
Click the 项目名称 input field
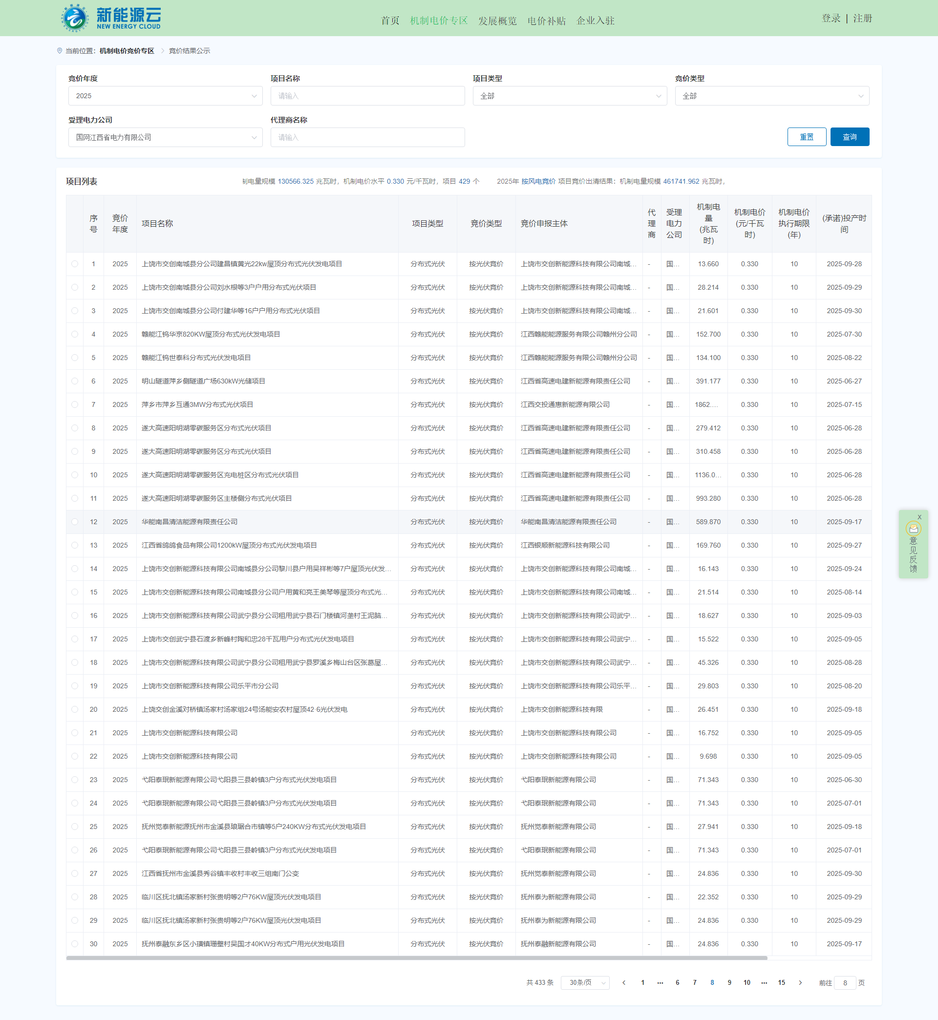tap(367, 96)
